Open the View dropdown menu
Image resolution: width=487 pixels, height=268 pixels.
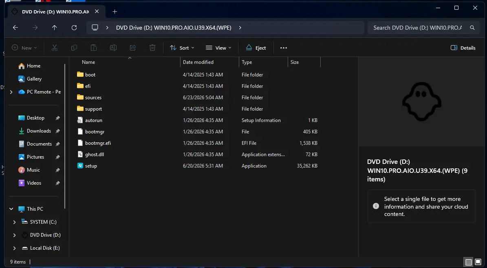click(x=219, y=48)
